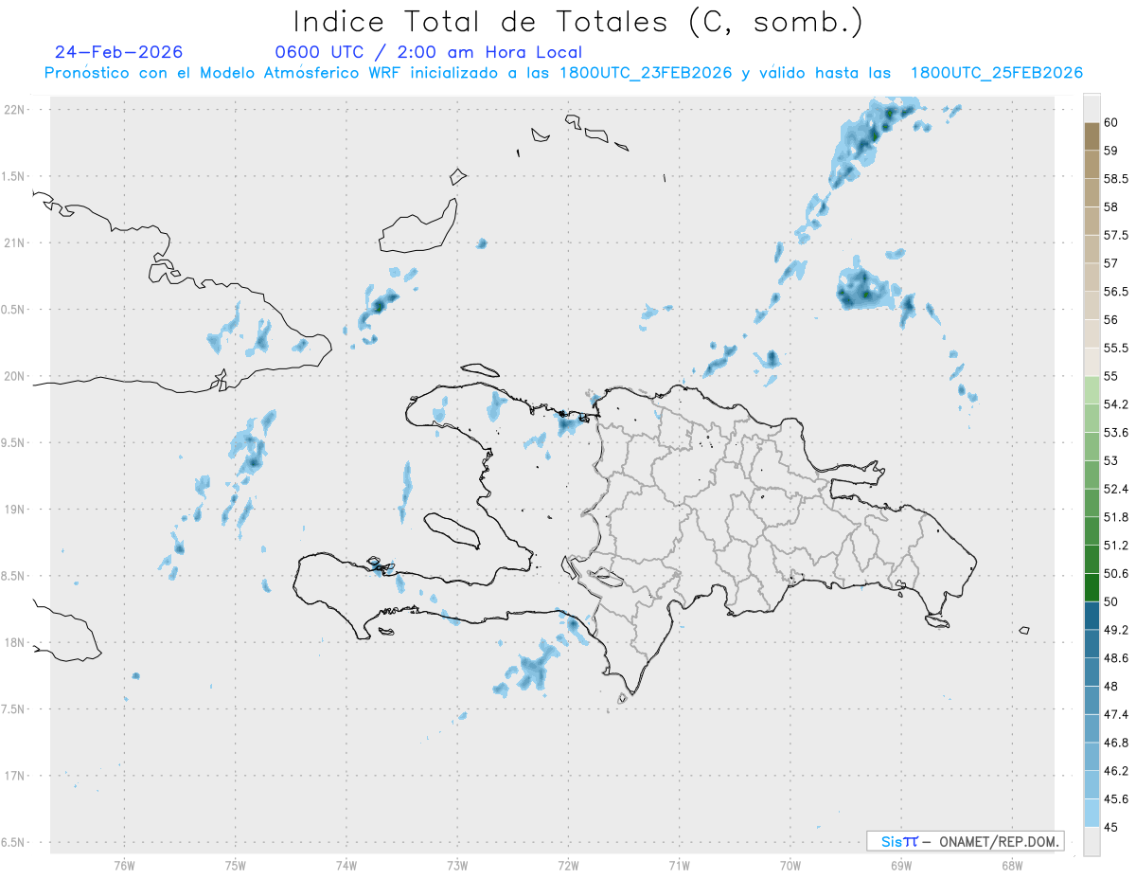Select the colorbar value "51.2"
The width and height of the screenshot is (1136, 878).
(x=1116, y=546)
